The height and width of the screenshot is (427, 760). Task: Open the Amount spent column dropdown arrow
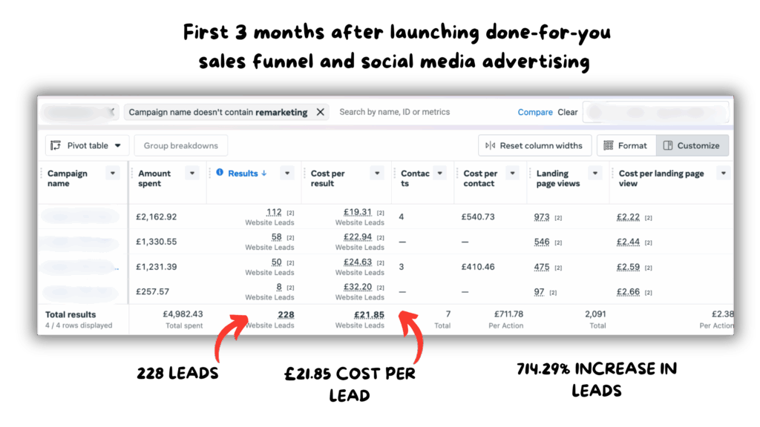[192, 173]
